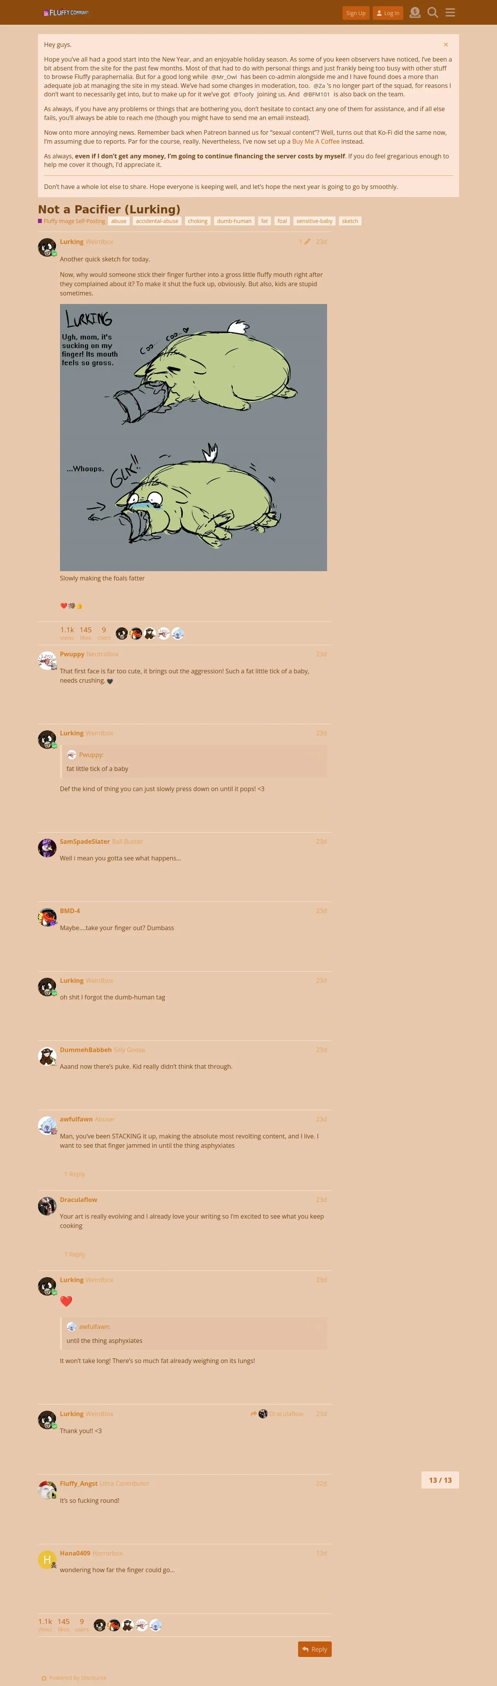Select the accidental-abuse tag
The width and height of the screenshot is (497, 1686).
[x=157, y=221]
